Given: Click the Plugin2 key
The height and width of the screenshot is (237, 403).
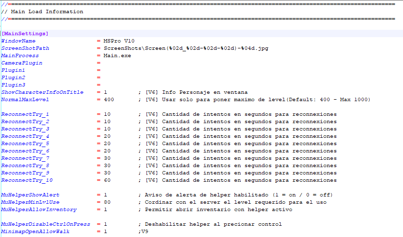Looking at the screenshot, I should click(x=14, y=78).
